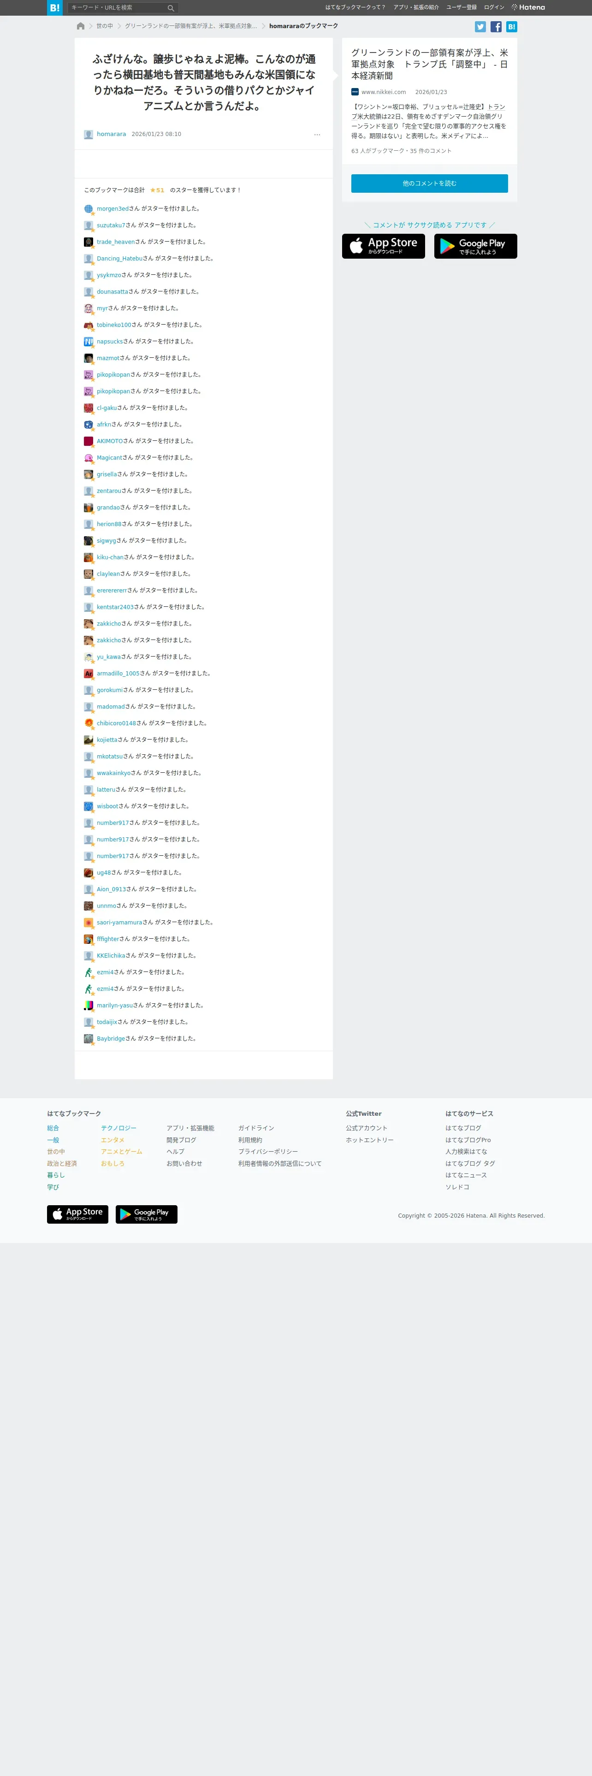592x1776 pixels.
Task: Click morgen3ed's globe avatar
Action: click(88, 209)
